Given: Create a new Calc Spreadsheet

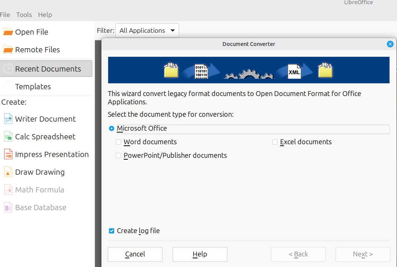Looking at the screenshot, I should [45, 137].
